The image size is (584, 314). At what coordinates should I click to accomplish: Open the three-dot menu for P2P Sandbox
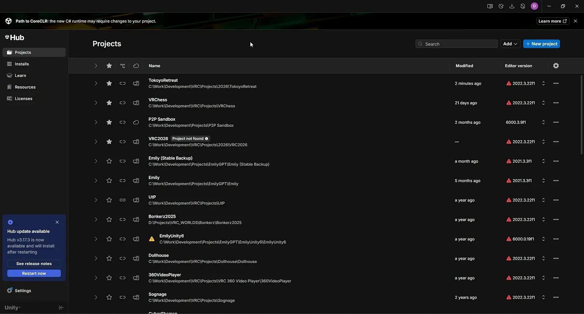pyautogui.click(x=556, y=122)
